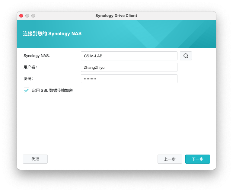
Task: Proceed with the 下一步 button
Action: coord(197,159)
